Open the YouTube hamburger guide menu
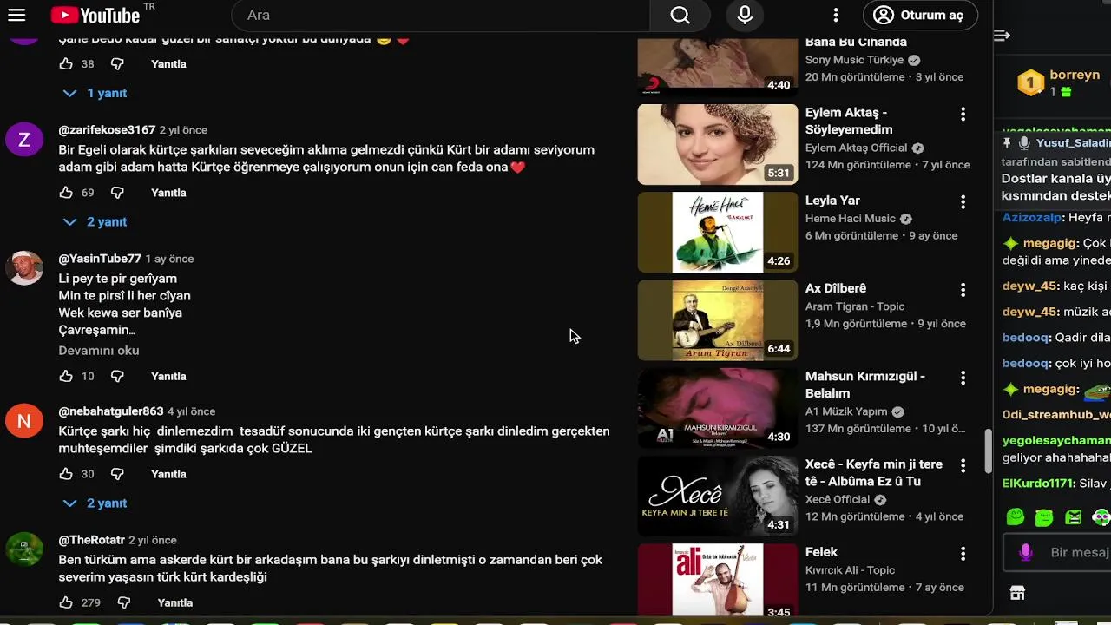1111x625 pixels. pyautogui.click(x=16, y=15)
